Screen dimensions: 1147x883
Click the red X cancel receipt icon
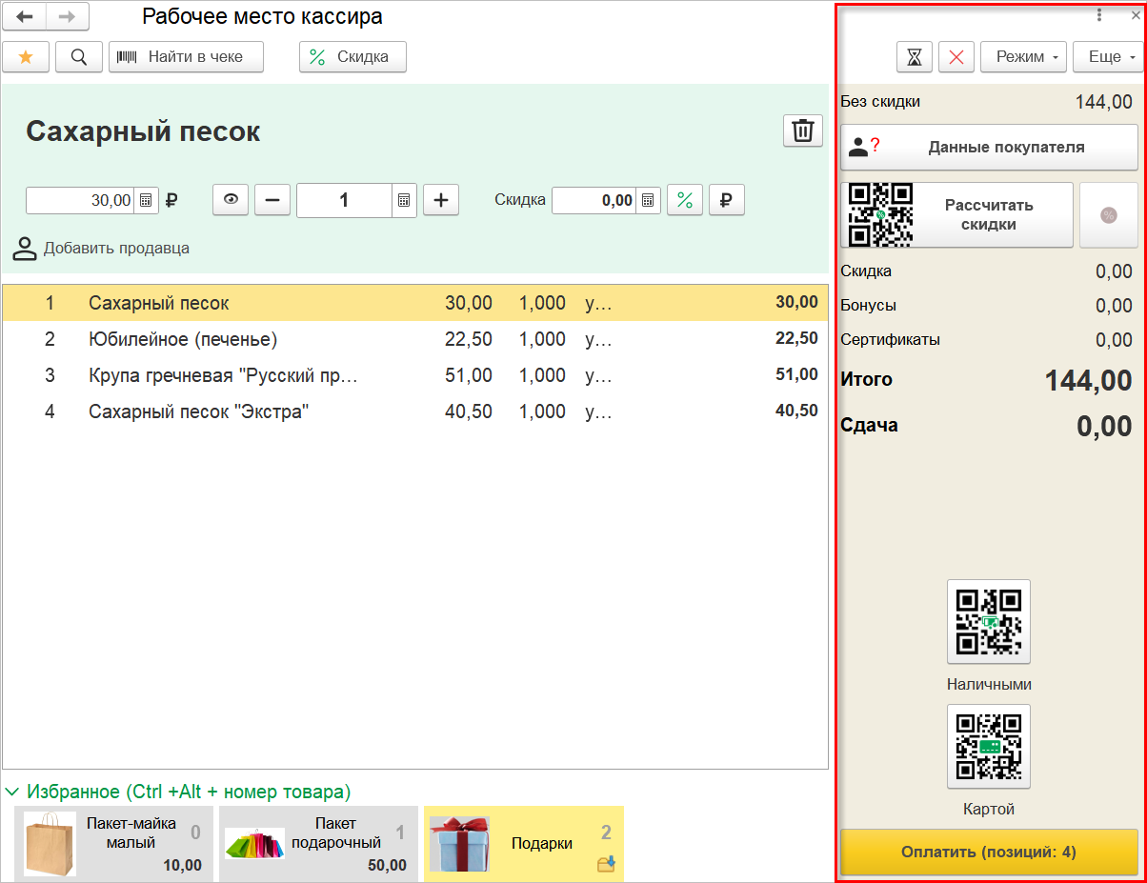(x=956, y=57)
